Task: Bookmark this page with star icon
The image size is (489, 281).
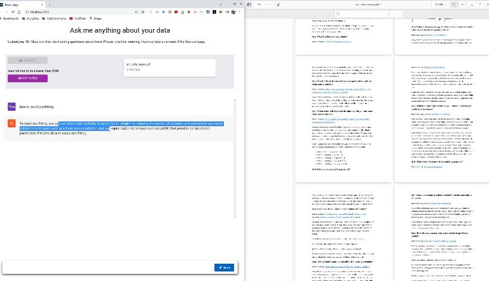Action: pos(143,12)
